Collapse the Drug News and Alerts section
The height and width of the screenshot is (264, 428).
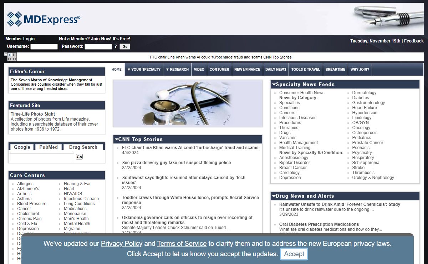[274, 196]
